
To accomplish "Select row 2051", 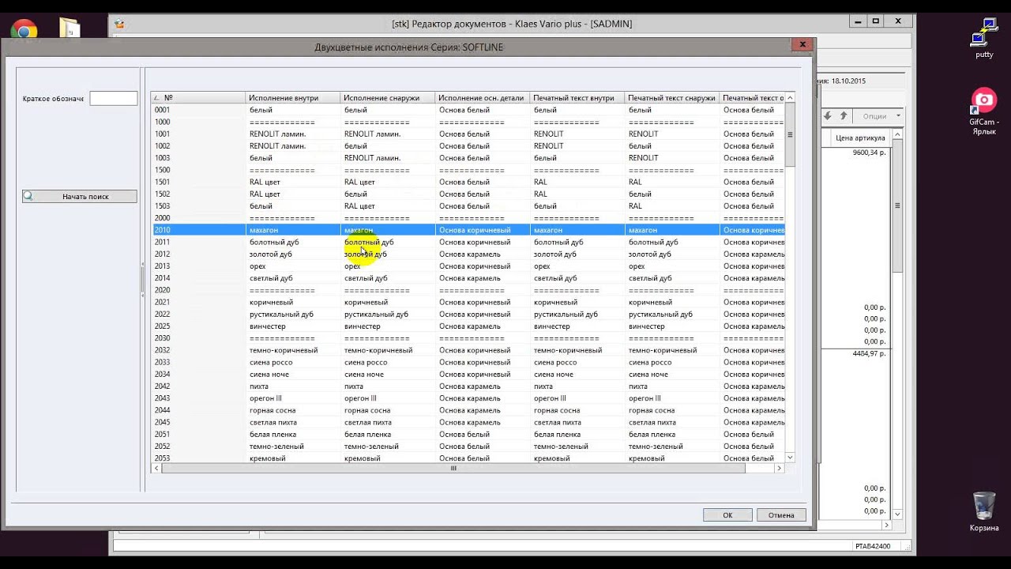I will click(x=468, y=435).
